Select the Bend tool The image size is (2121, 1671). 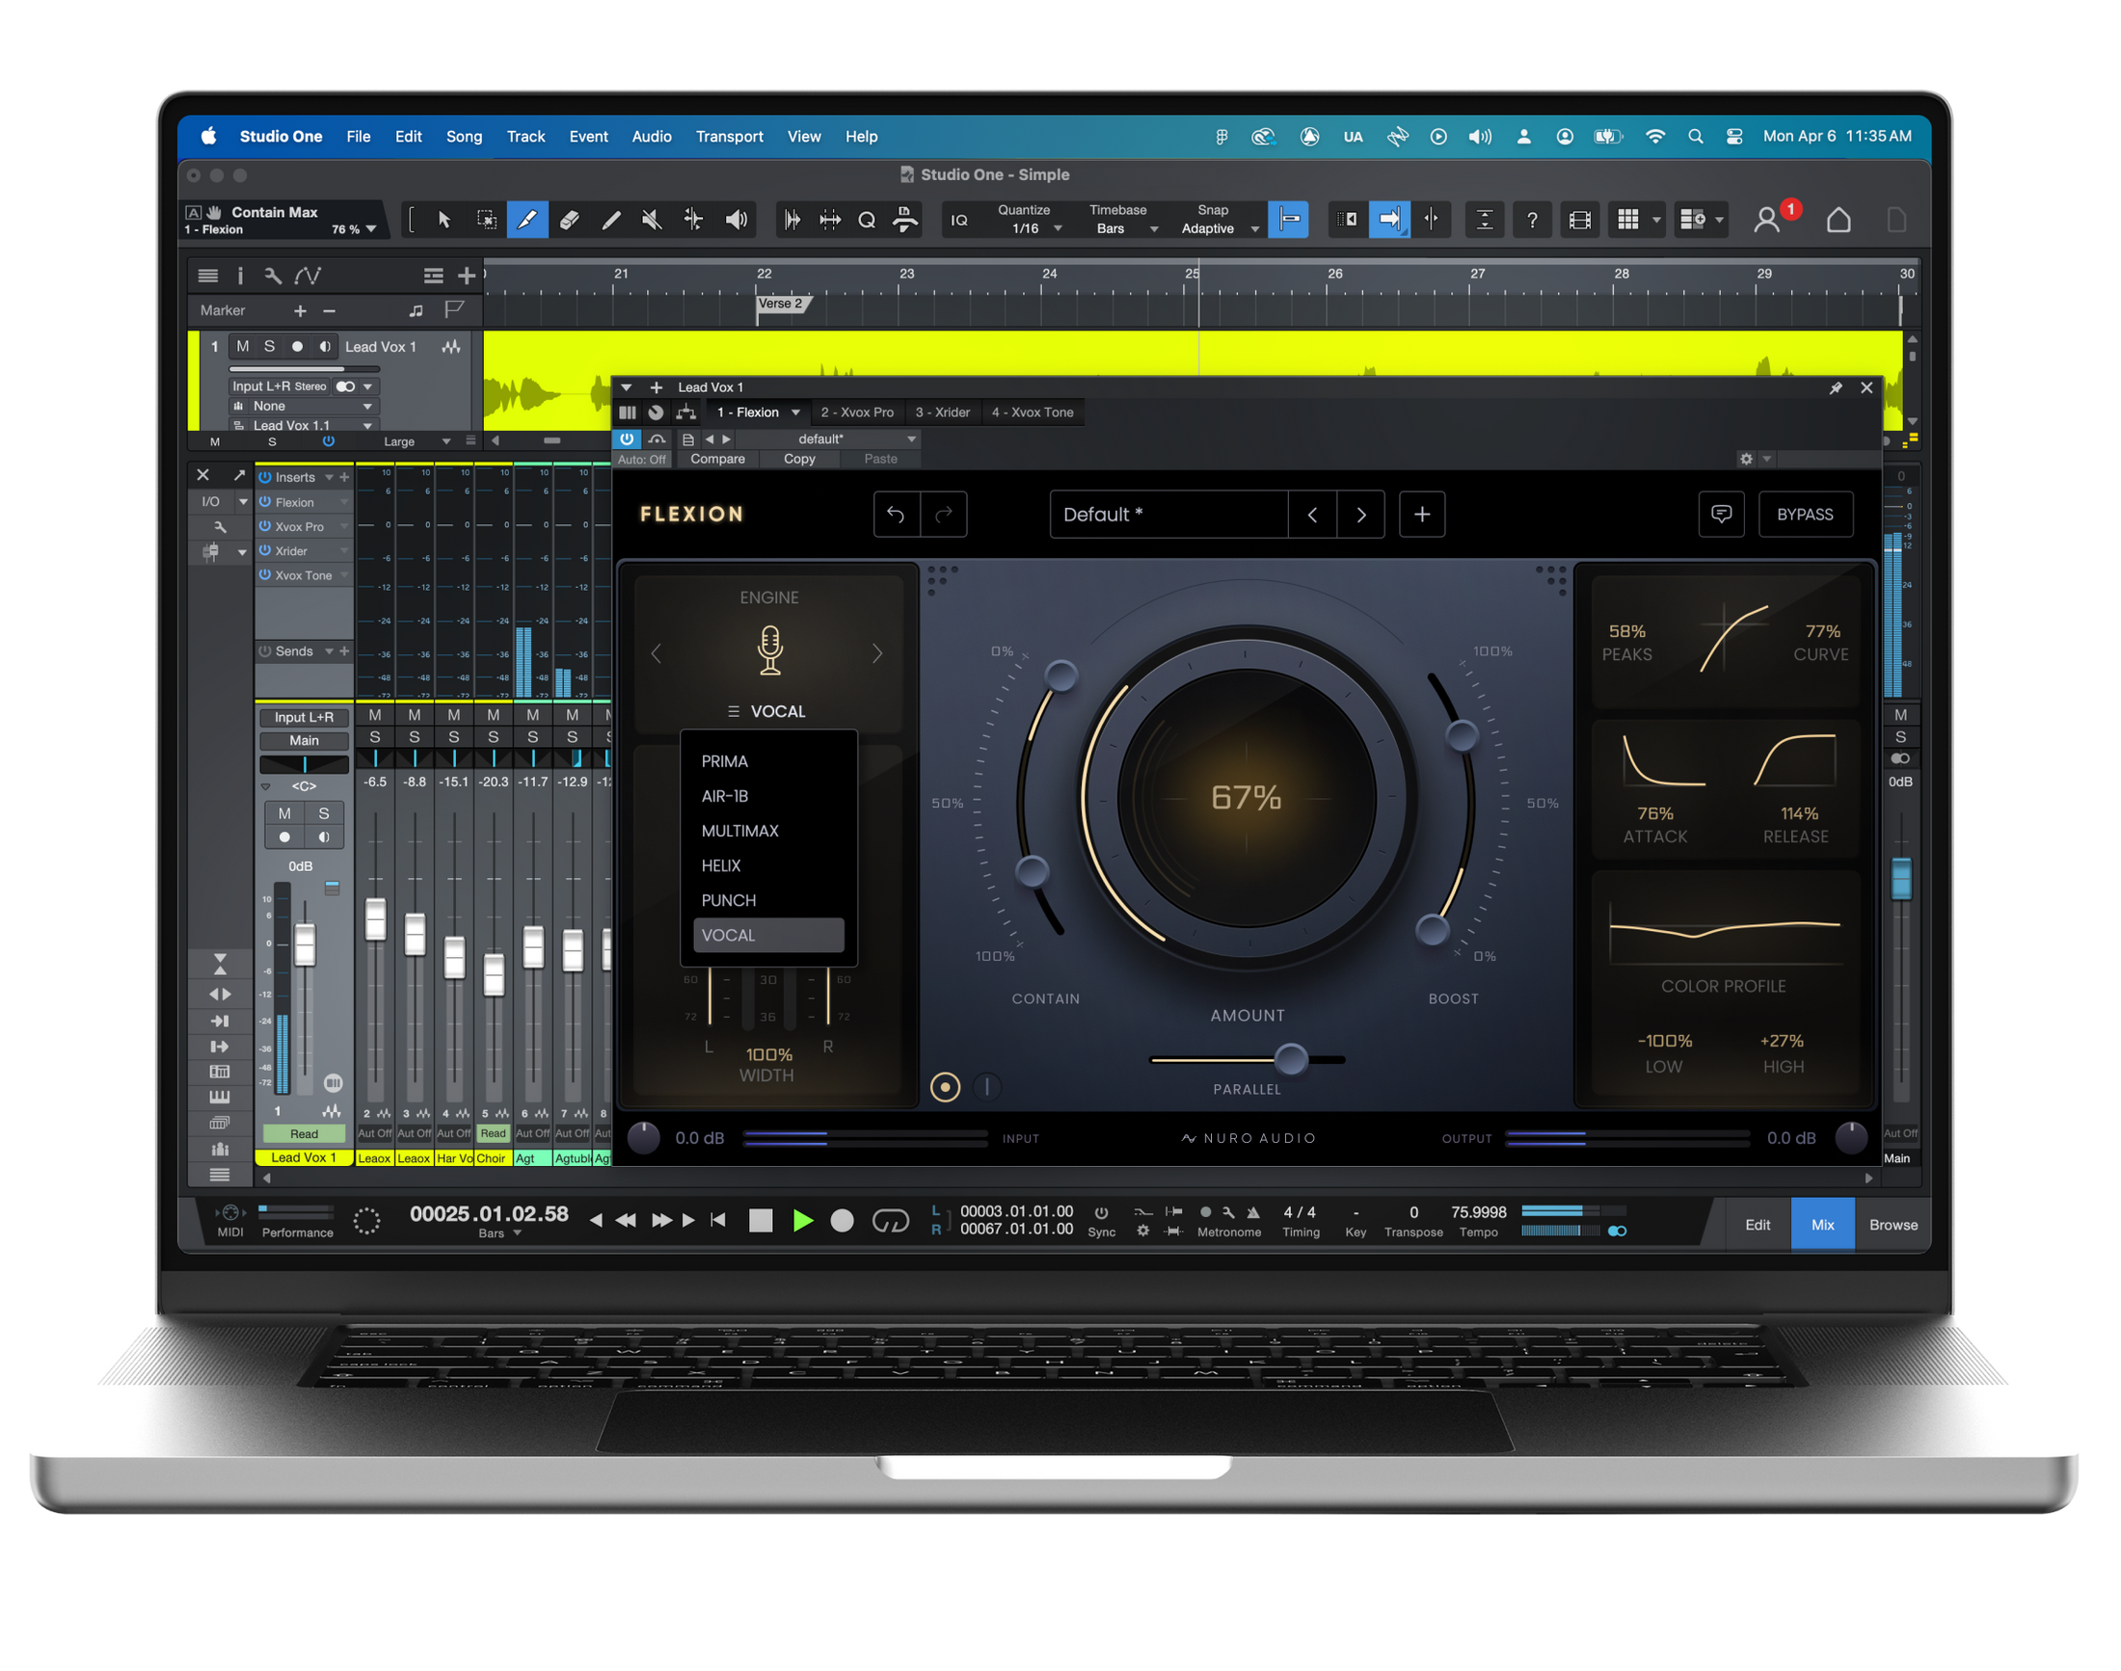click(x=693, y=219)
